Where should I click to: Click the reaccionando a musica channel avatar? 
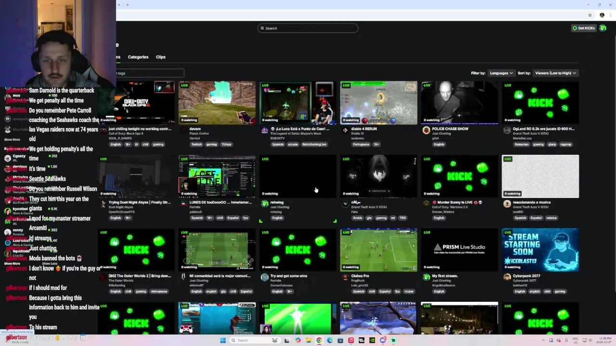(507, 204)
